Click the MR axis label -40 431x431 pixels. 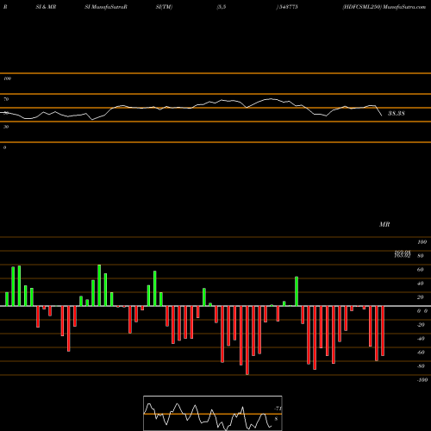tap(421, 339)
